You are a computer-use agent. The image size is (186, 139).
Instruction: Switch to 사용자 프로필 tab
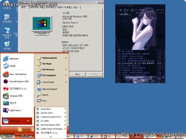[64, 7]
